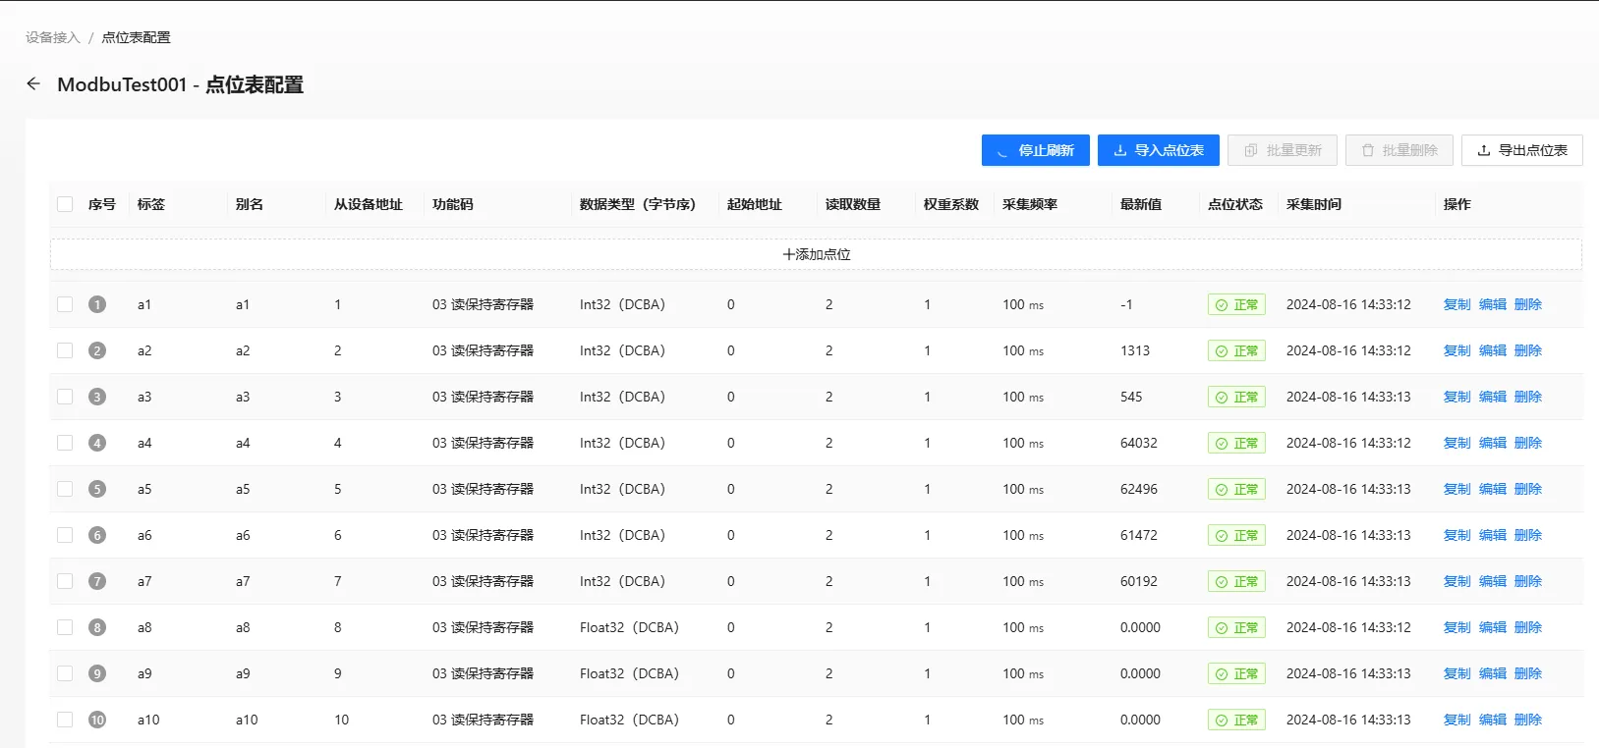Click 编辑 in row a2
This screenshot has width=1599, height=748.
coord(1492,350)
